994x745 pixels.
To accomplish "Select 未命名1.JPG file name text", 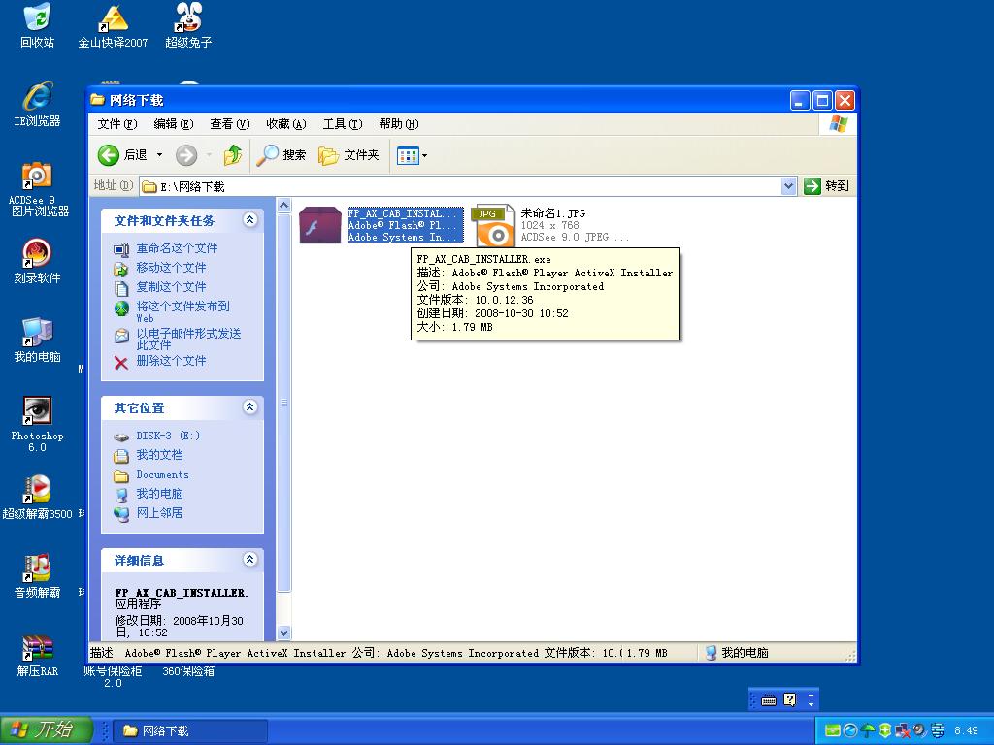I will point(552,213).
